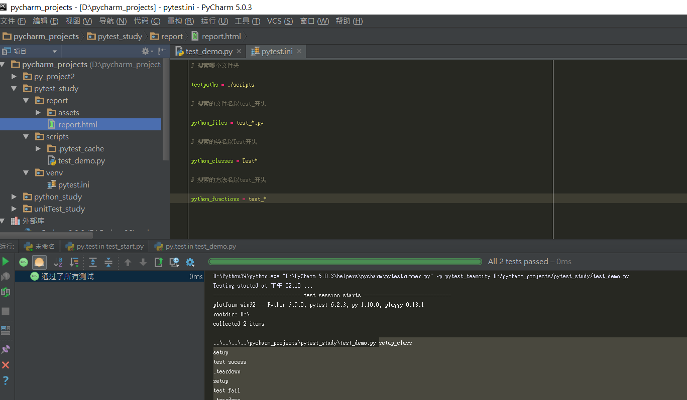Pin the run tab with the pin icon
687x400 pixels.
click(6, 349)
